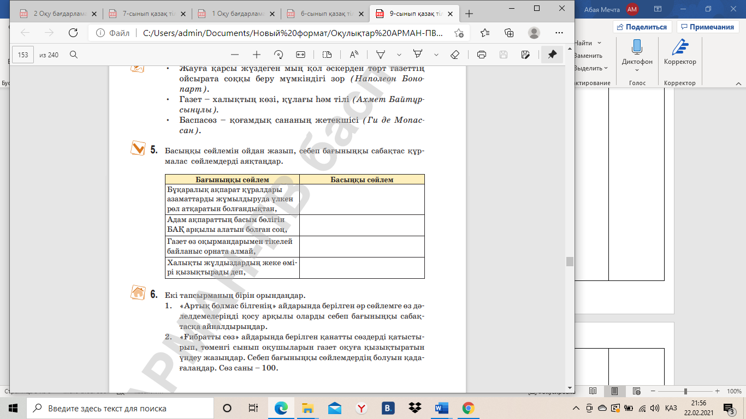
Task: Open Draw pen color options dropdown
Action: (x=399, y=55)
